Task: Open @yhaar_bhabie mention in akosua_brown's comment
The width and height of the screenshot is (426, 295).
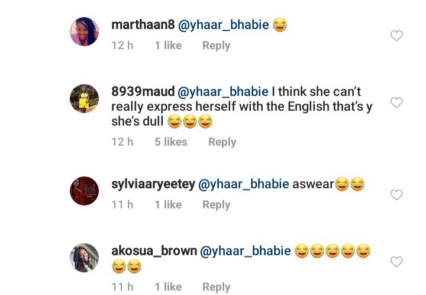Action: coord(246,251)
